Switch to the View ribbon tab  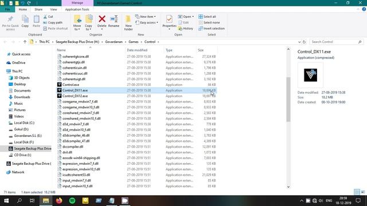coord(53,9)
